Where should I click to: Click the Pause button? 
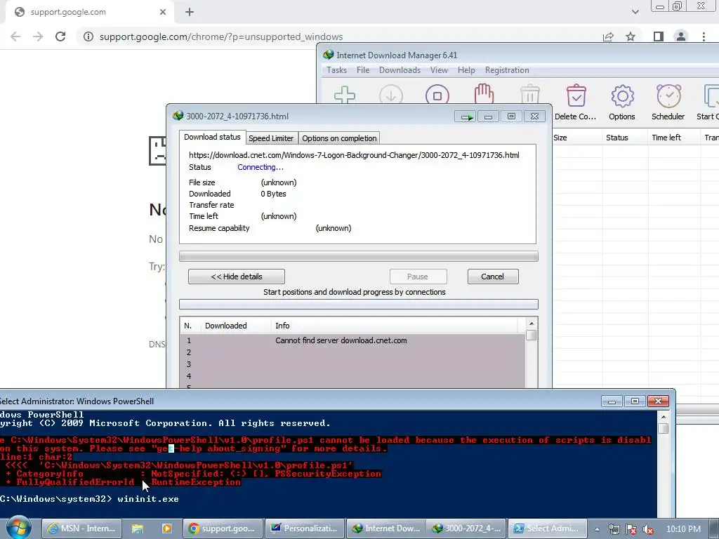(x=418, y=277)
